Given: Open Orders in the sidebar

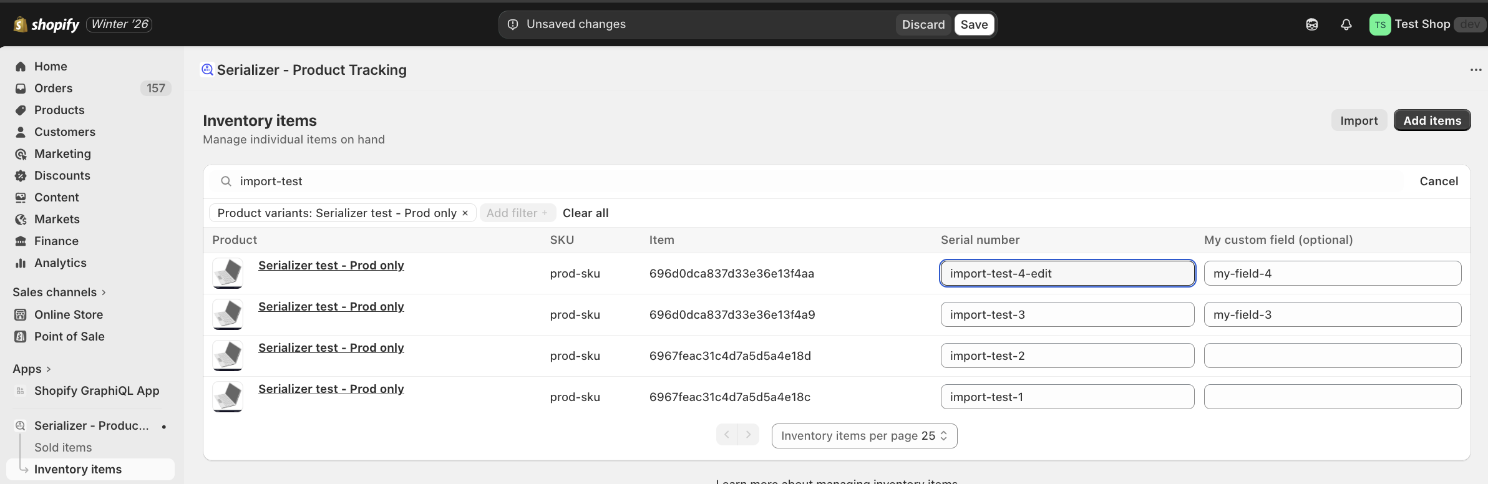Looking at the screenshot, I should [x=53, y=88].
